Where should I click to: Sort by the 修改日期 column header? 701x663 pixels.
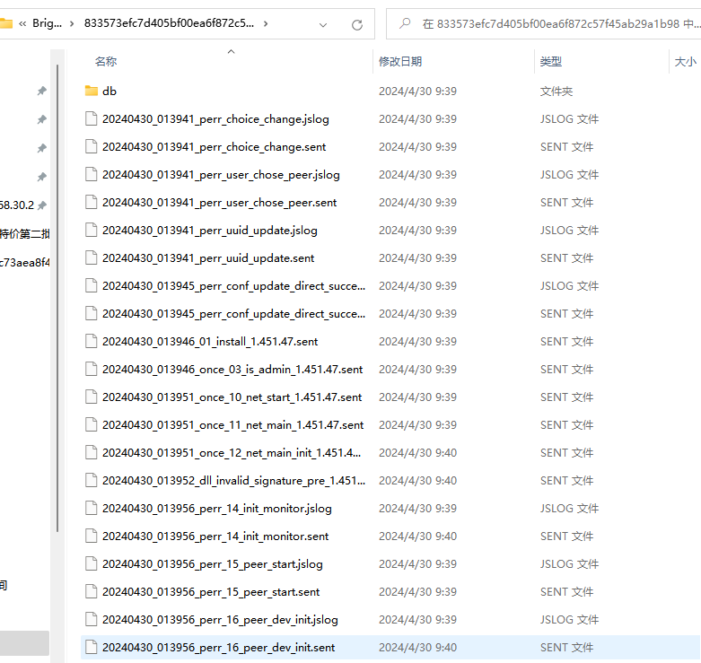tap(400, 61)
